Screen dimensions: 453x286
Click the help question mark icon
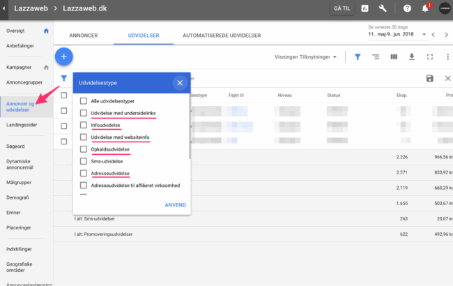point(407,8)
